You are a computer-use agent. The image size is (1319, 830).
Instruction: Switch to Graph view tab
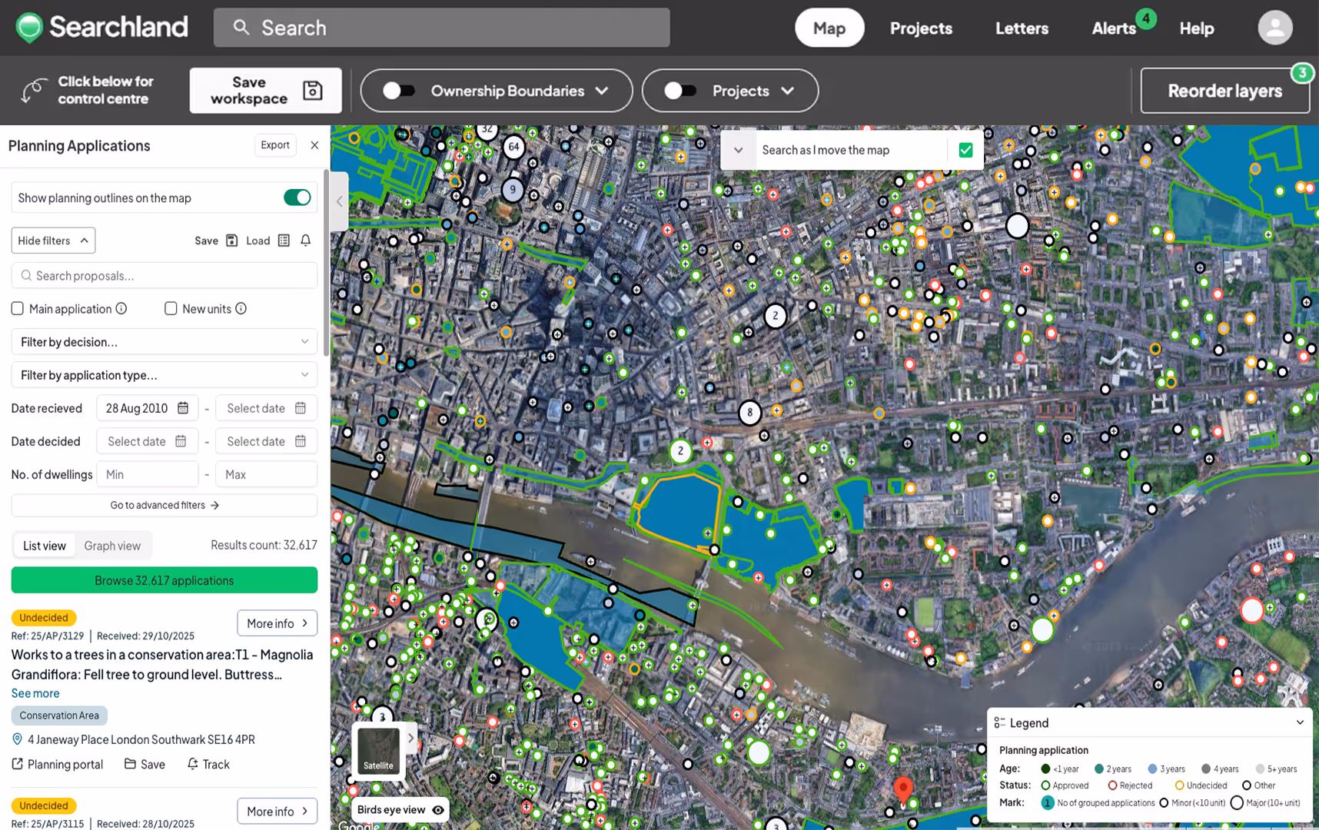(112, 545)
